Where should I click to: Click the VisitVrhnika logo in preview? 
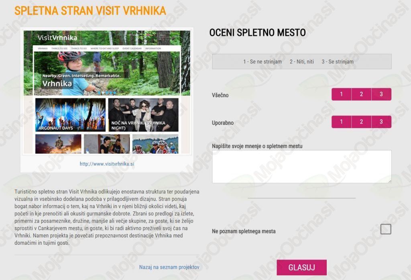click(57, 38)
